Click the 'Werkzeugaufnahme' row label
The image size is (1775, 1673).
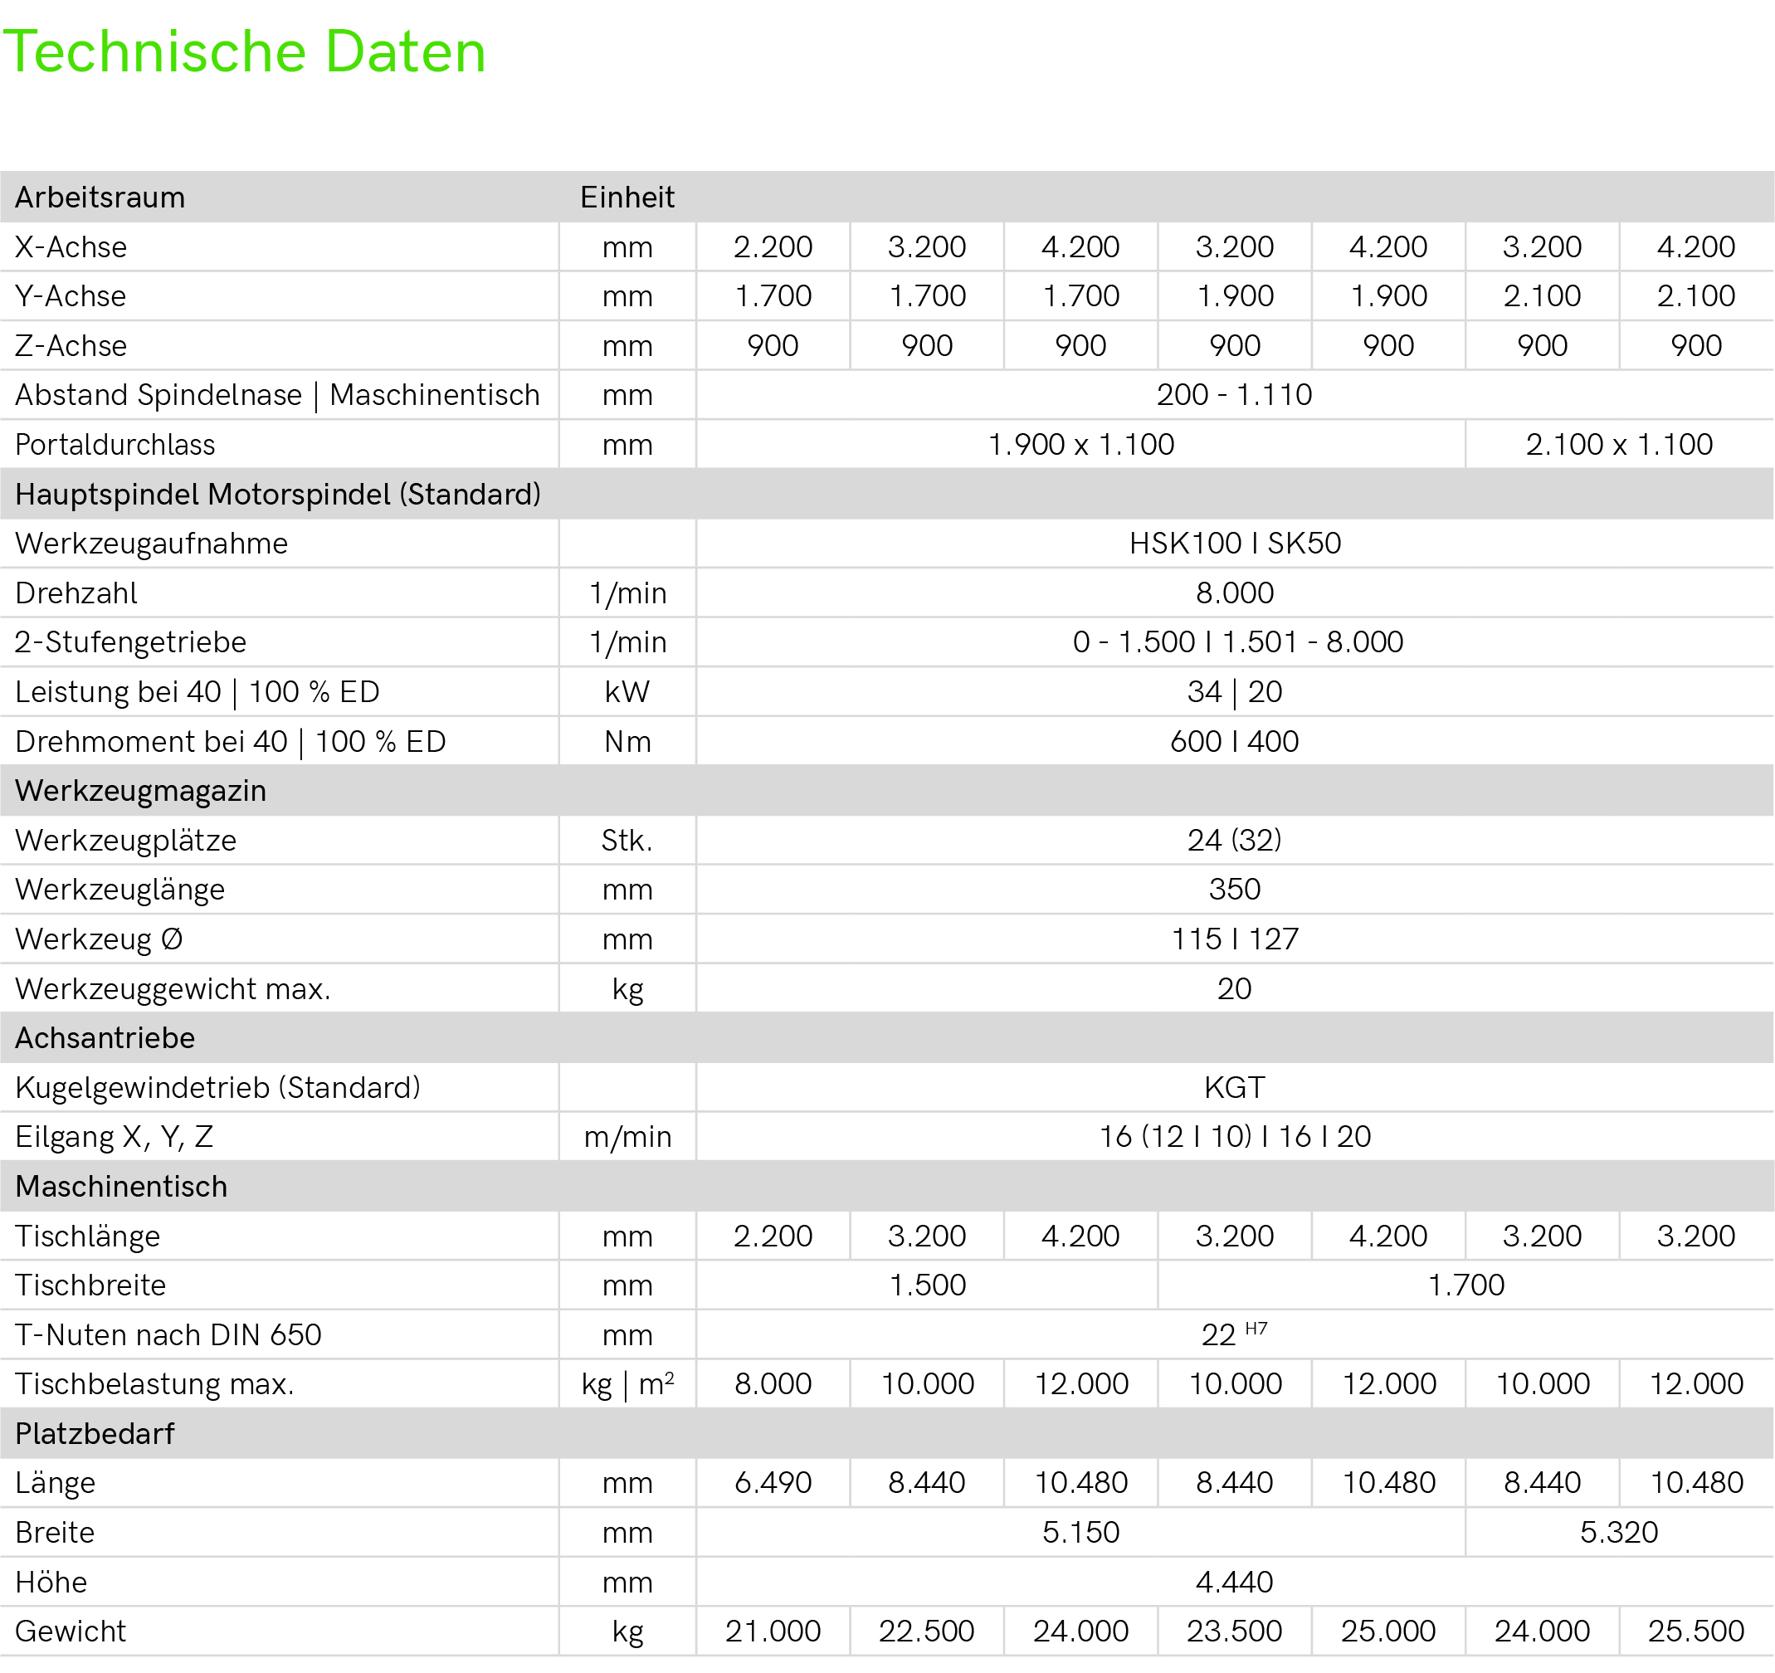(x=152, y=543)
